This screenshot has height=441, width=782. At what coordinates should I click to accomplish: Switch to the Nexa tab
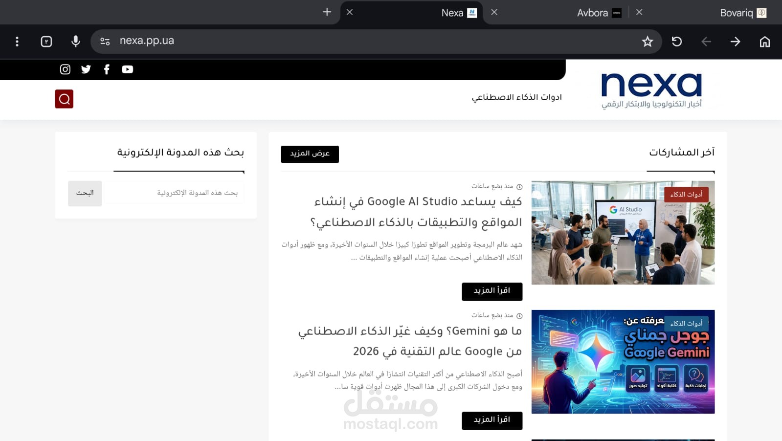[x=412, y=13]
